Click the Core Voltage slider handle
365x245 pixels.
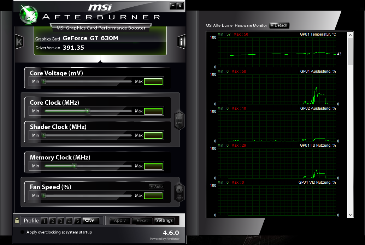[x=44, y=81]
